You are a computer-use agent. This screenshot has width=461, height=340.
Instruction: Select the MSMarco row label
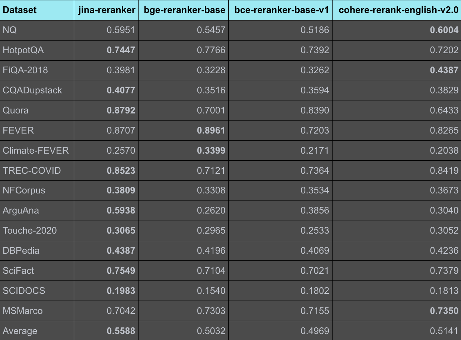click(x=23, y=311)
